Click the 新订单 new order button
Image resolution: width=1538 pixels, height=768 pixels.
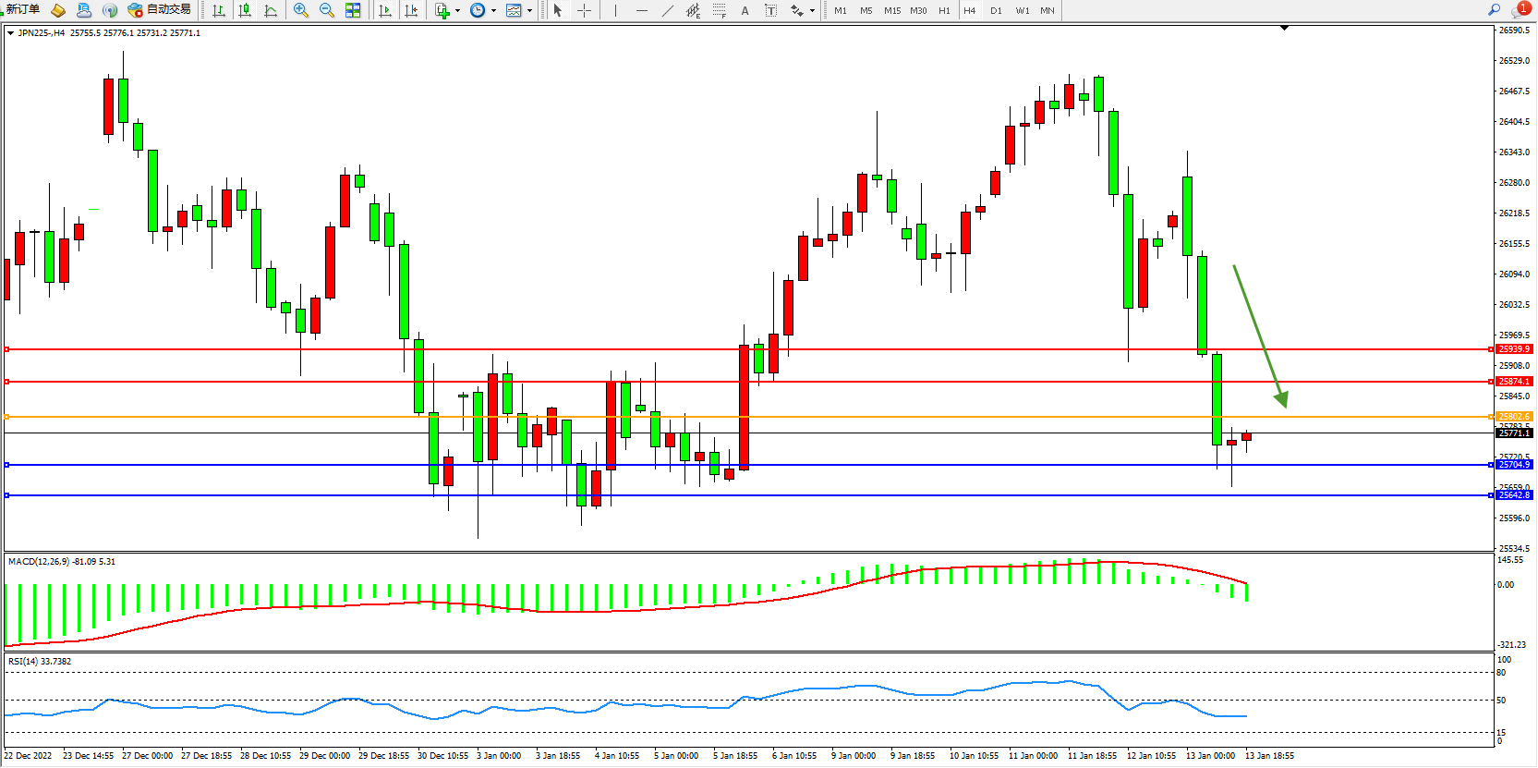(x=23, y=9)
